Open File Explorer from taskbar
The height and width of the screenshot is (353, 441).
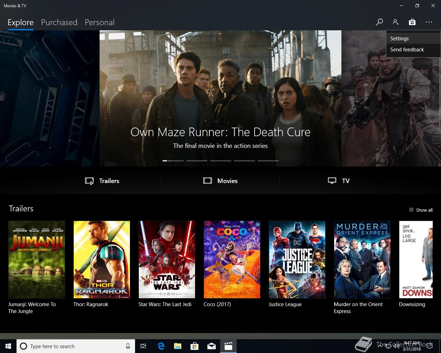click(x=178, y=346)
